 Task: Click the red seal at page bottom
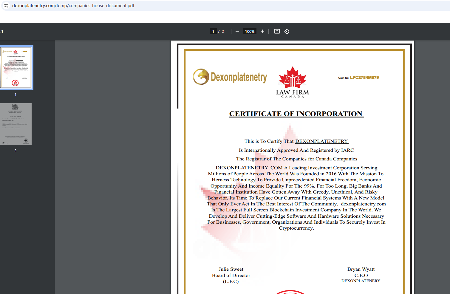point(290,292)
